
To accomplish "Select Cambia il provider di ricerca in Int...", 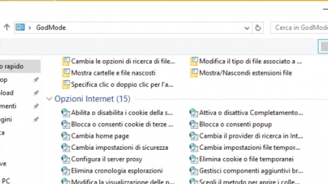I will [x=251, y=136].
